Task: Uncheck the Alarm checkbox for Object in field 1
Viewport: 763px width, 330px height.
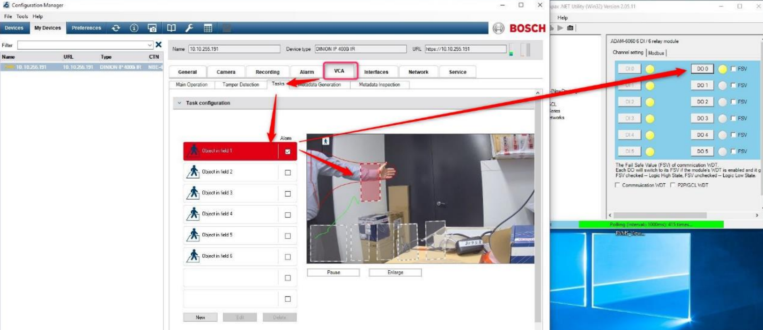Action: coord(288,151)
